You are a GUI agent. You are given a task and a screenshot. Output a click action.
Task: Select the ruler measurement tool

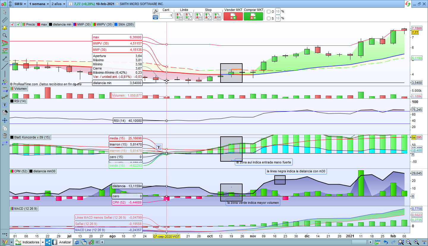pos(5,20)
